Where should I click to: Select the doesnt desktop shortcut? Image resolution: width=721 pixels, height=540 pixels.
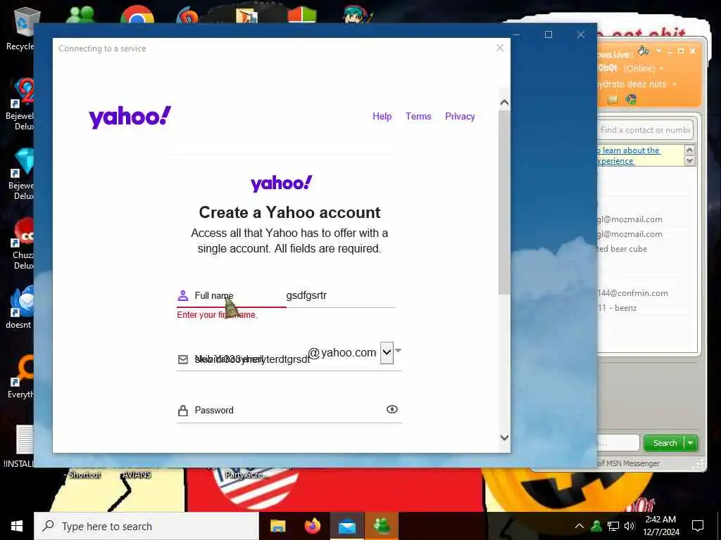click(19, 307)
